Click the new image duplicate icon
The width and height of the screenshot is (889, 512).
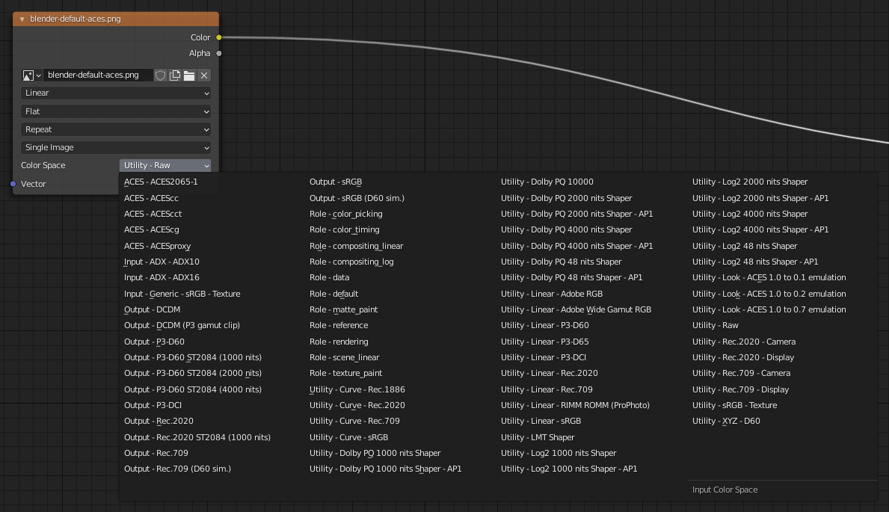[175, 75]
